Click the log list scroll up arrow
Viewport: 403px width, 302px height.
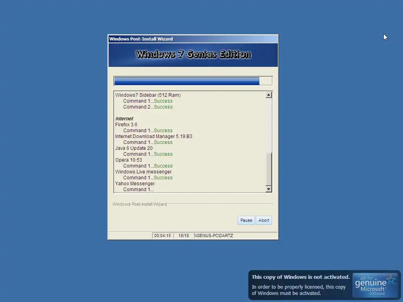(x=268, y=95)
